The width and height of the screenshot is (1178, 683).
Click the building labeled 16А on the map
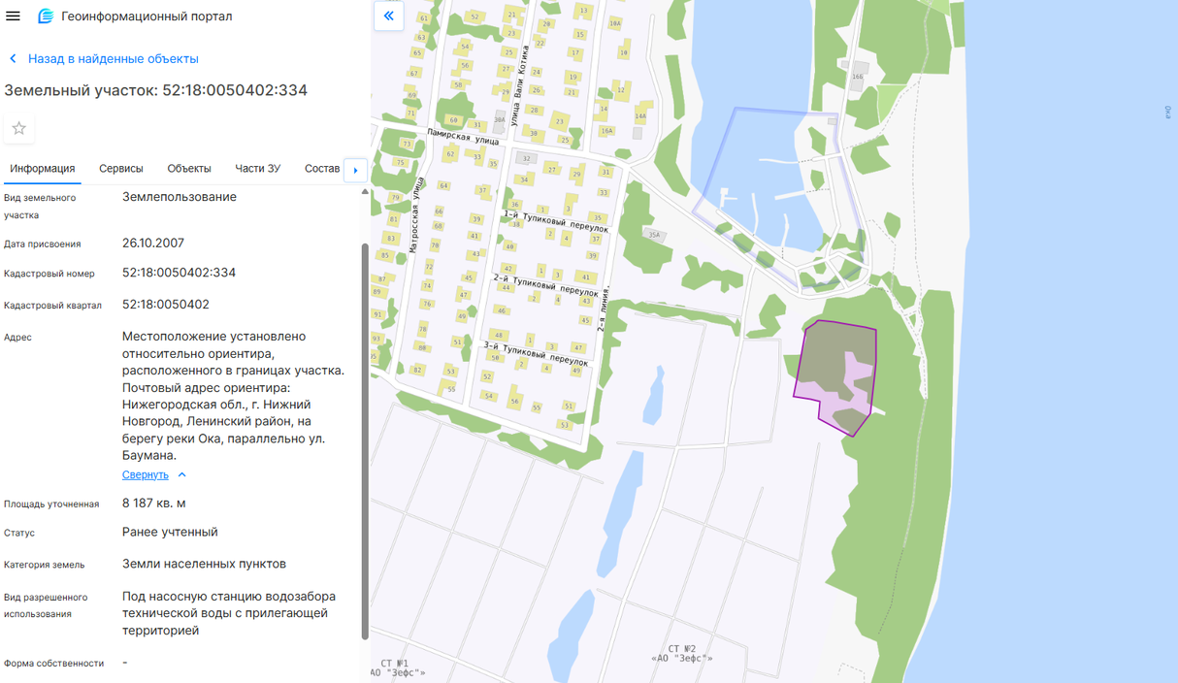click(x=606, y=130)
